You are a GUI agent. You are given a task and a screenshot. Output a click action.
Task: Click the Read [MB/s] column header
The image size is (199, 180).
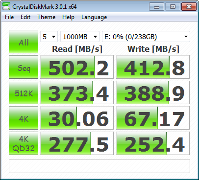[x=77, y=49]
